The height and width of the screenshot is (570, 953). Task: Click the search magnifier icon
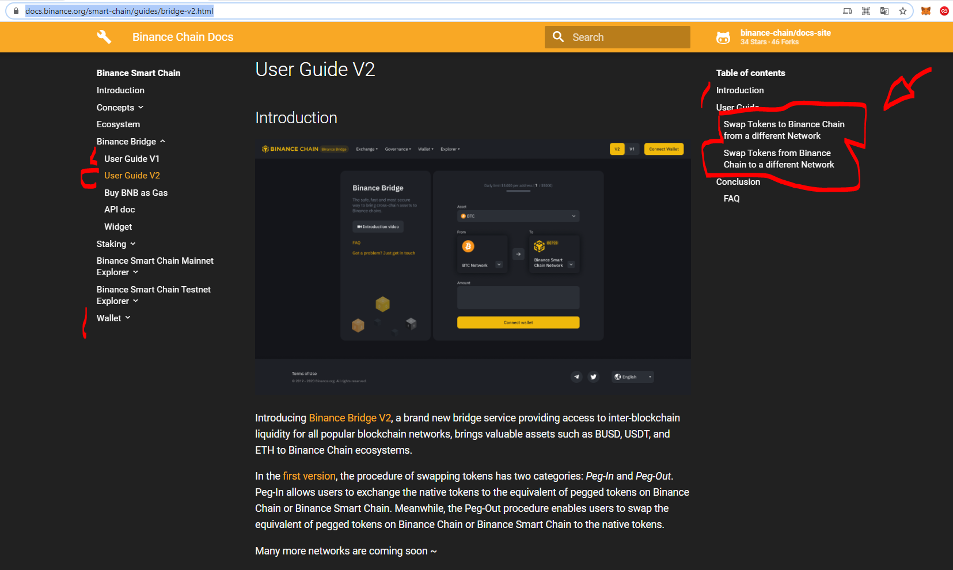coord(558,37)
